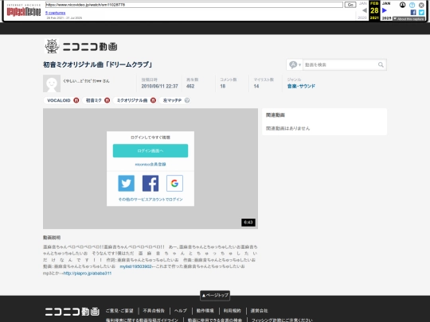
Task: Select the VOCALOID tag
Action: coord(59,100)
